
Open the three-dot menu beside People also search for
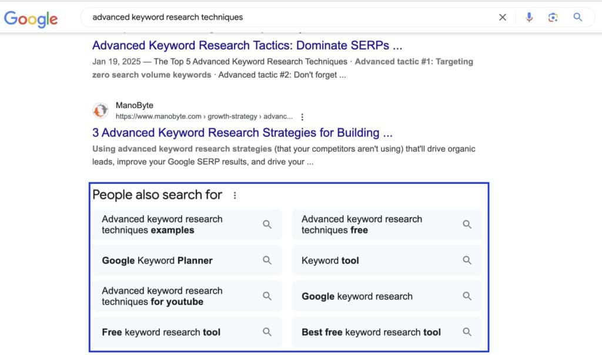[234, 194]
